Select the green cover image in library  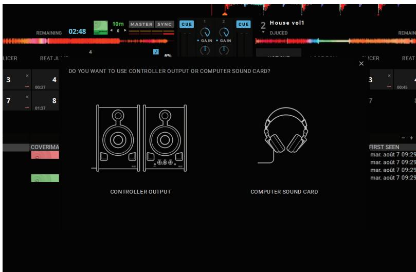pyautogui.click(x=45, y=178)
